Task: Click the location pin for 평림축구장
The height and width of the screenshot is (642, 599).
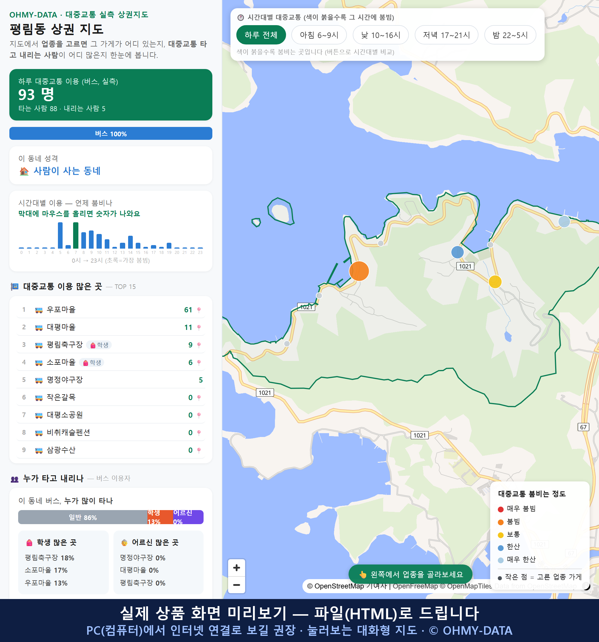Action: click(199, 345)
